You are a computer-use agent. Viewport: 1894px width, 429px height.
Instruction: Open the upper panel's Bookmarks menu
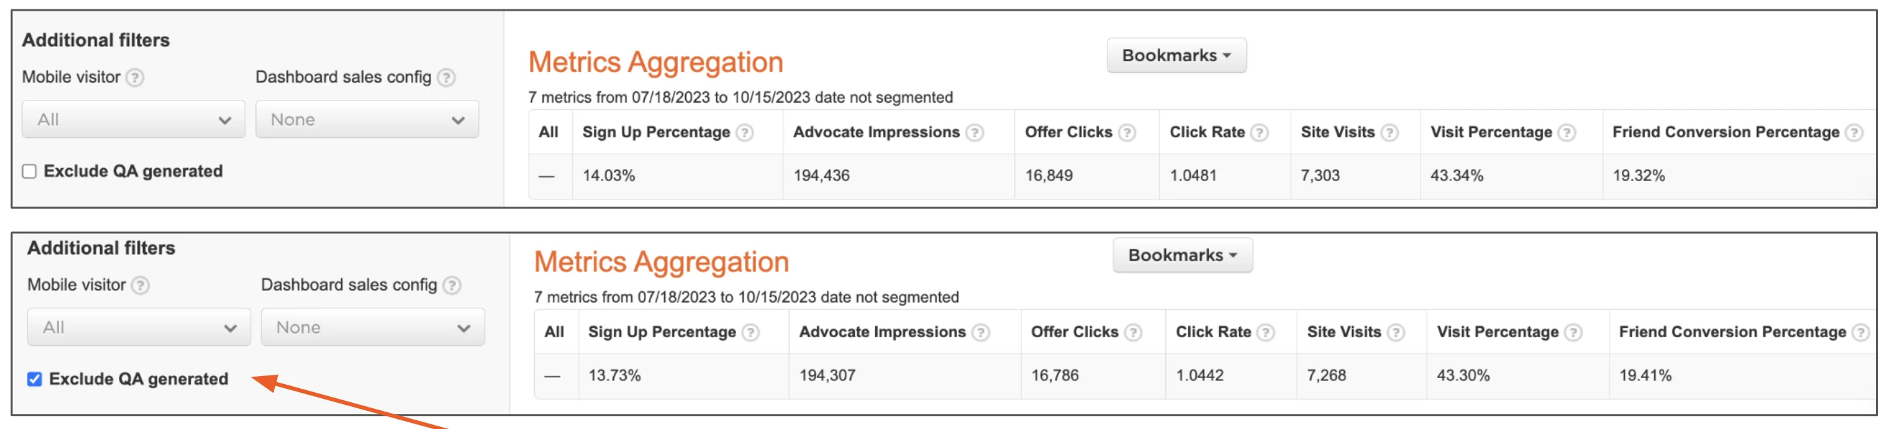(x=1177, y=56)
